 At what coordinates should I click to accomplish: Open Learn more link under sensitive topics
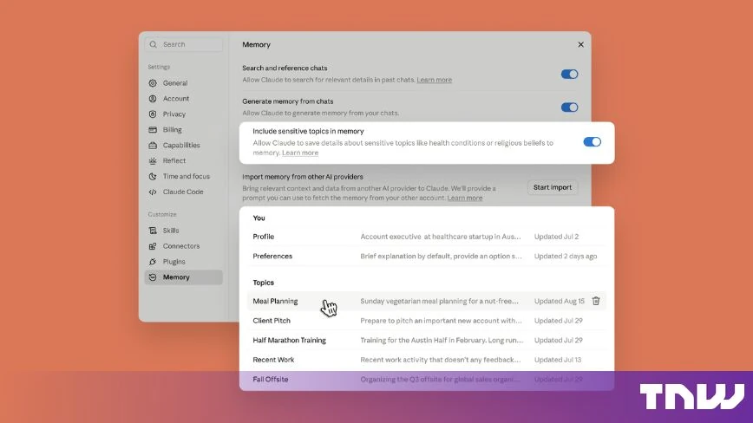coord(300,153)
